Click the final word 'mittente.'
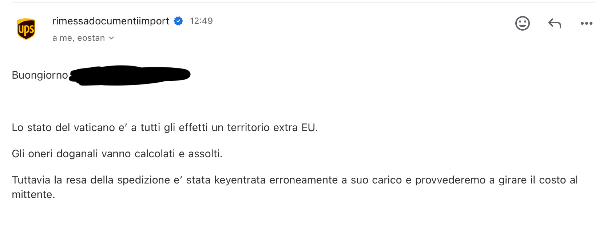Image resolution: width=607 pixels, height=225 pixels. [x=33, y=194]
